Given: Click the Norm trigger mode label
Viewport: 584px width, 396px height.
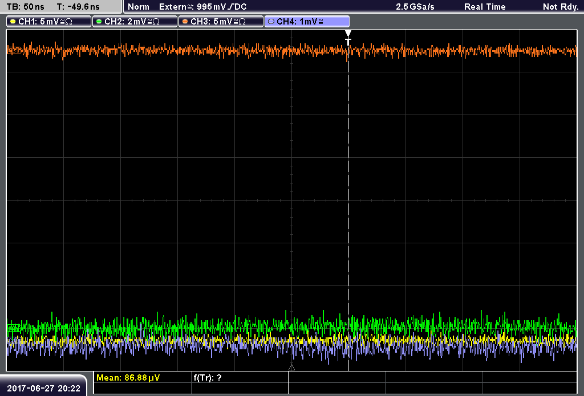Looking at the screenshot, I should [x=138, y=7].
